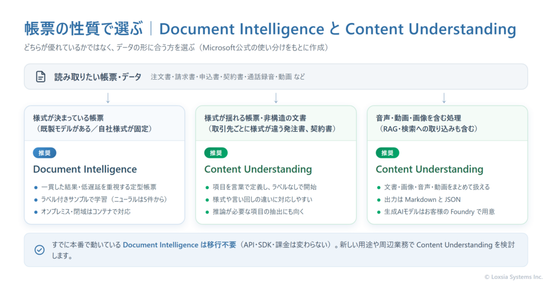Select the 音声・動画・画像を含む処理 card header

pyautogui.click(x=447, y=123)
